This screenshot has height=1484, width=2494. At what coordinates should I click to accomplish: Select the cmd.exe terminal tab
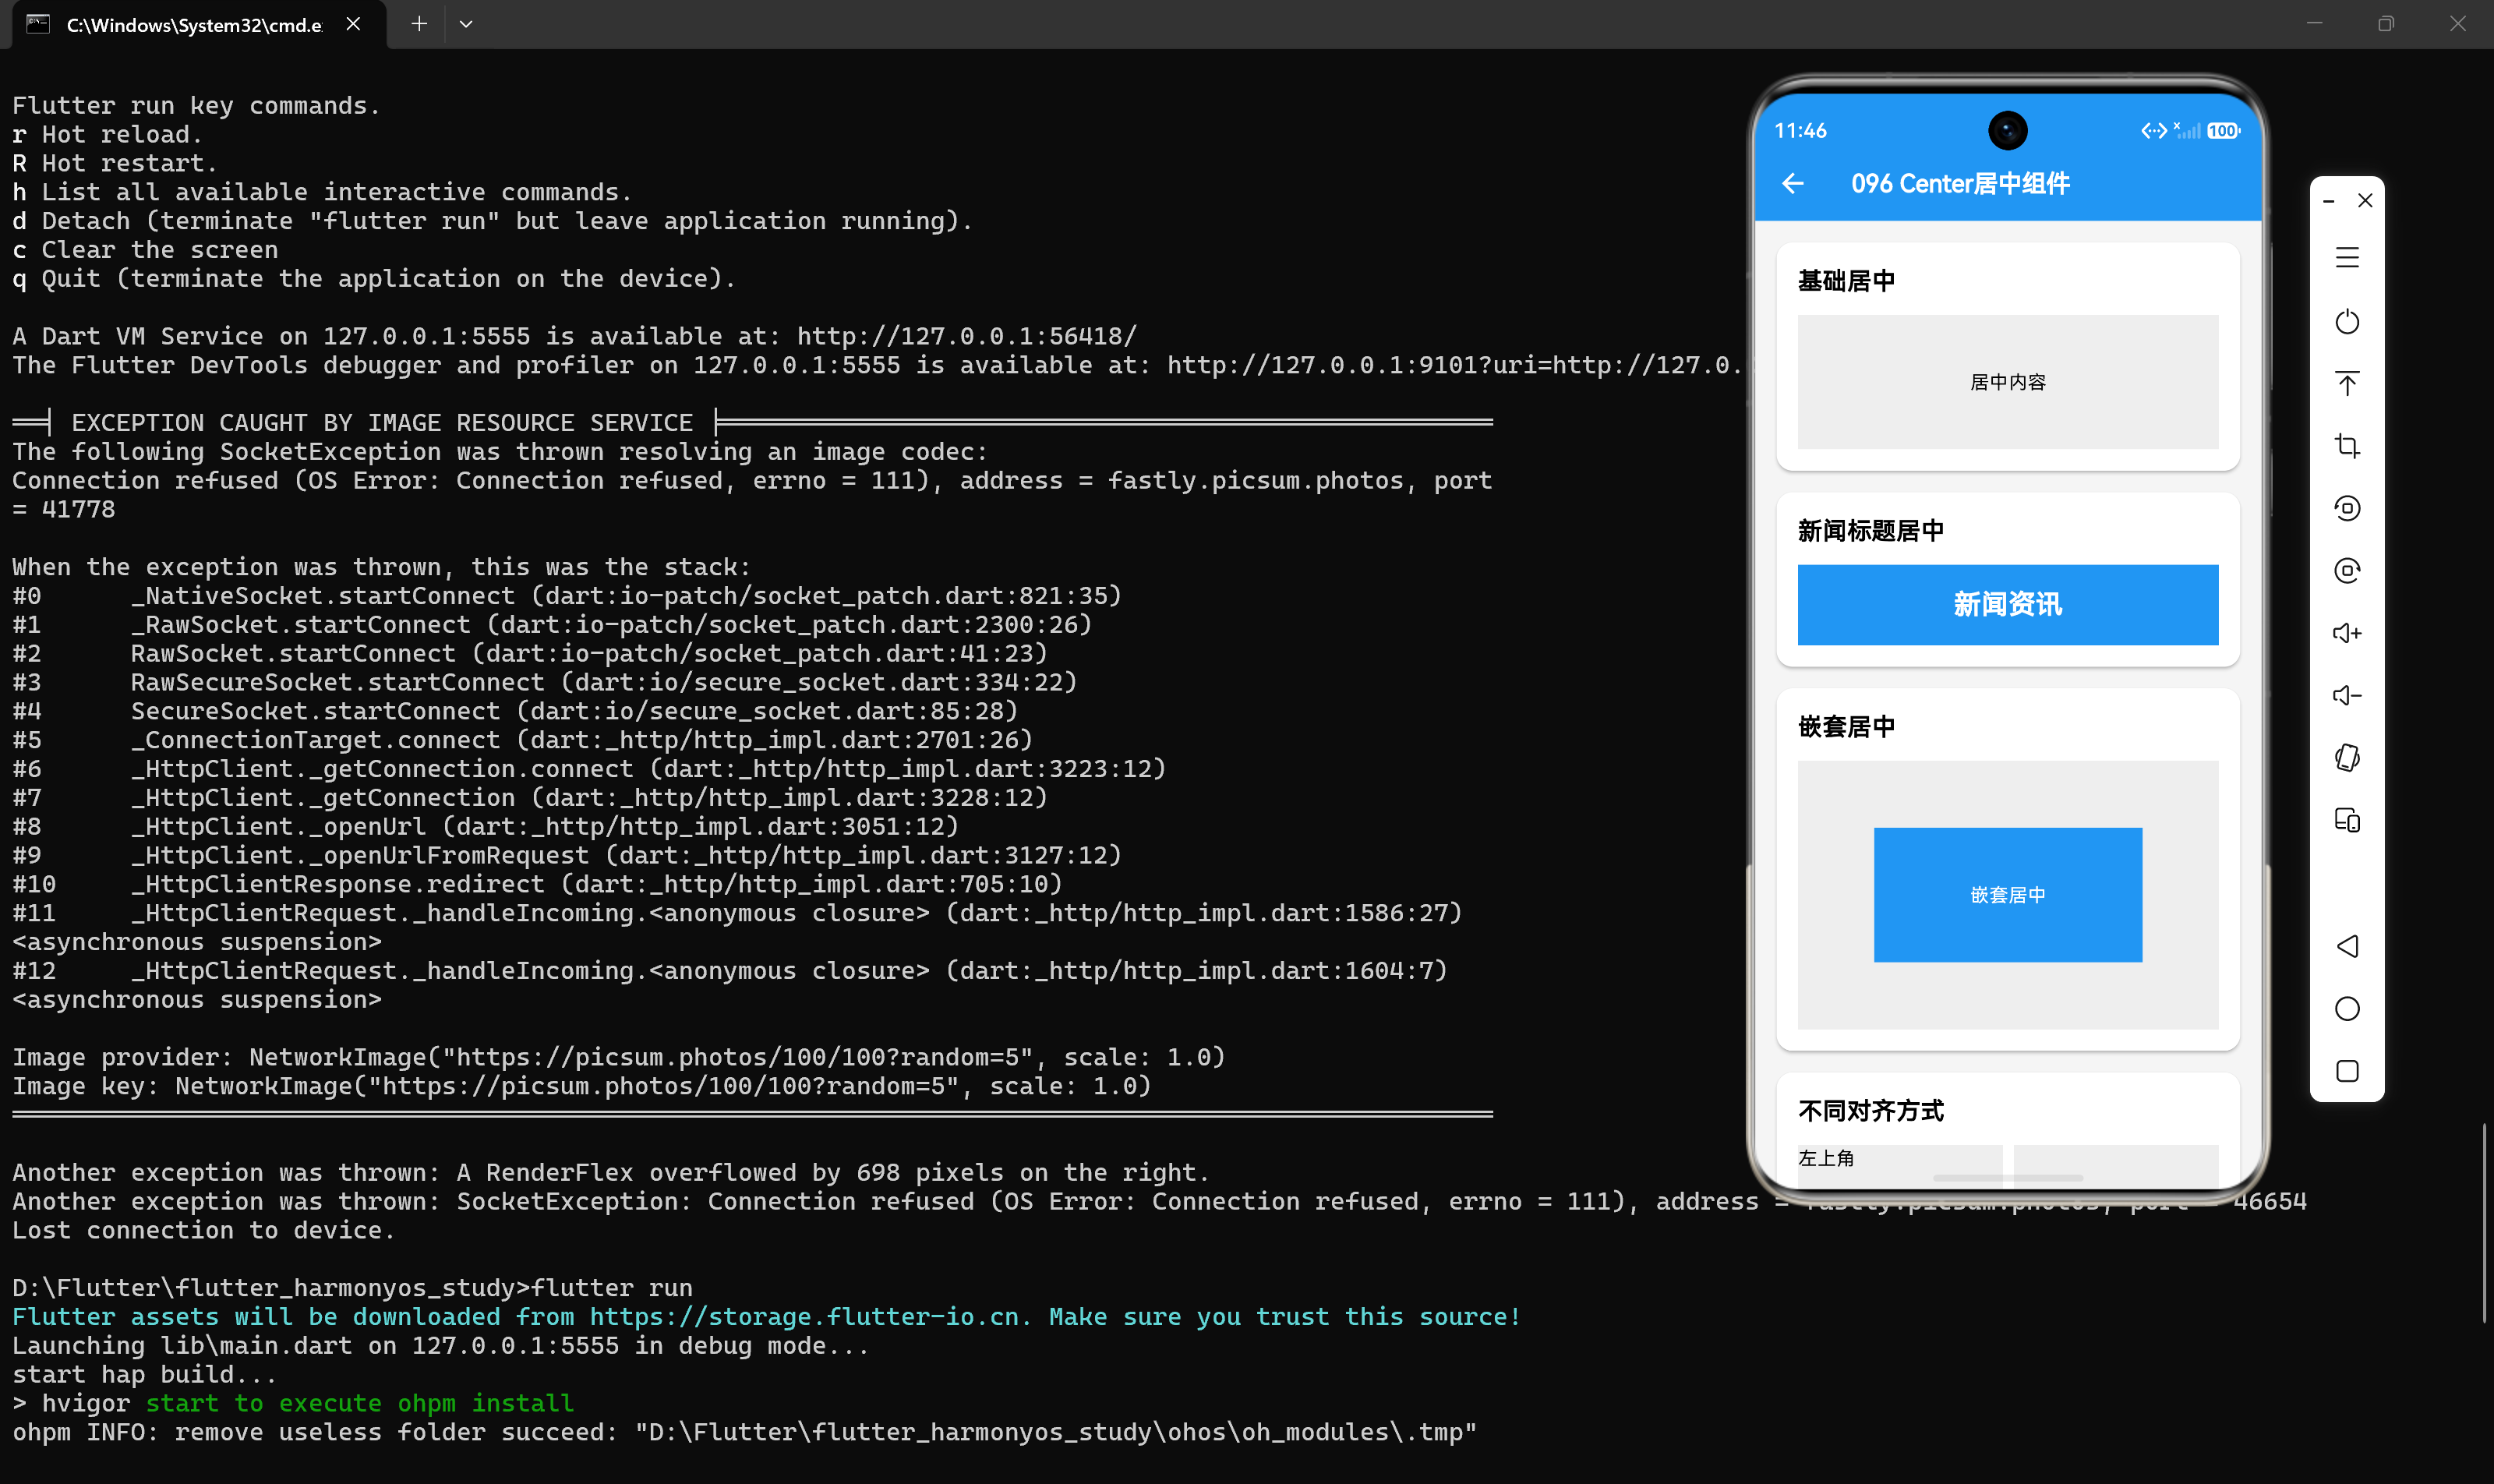tap(199, 25)
